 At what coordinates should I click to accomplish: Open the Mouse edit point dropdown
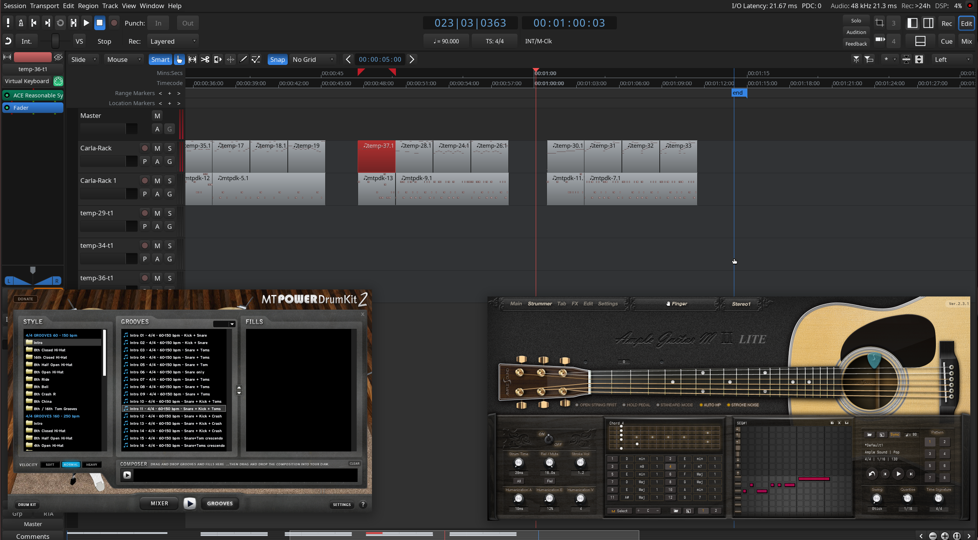point(124,60)
